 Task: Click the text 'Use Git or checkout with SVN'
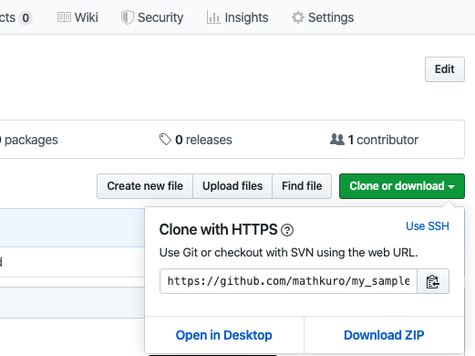point(236,253)
